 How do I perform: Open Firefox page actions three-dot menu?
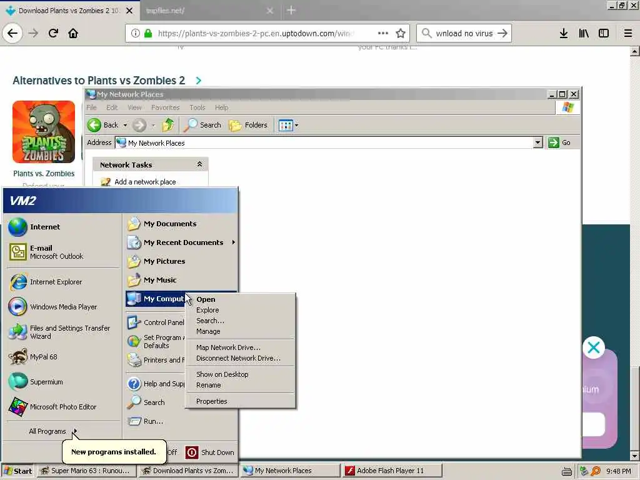click(x=383, y=33)
